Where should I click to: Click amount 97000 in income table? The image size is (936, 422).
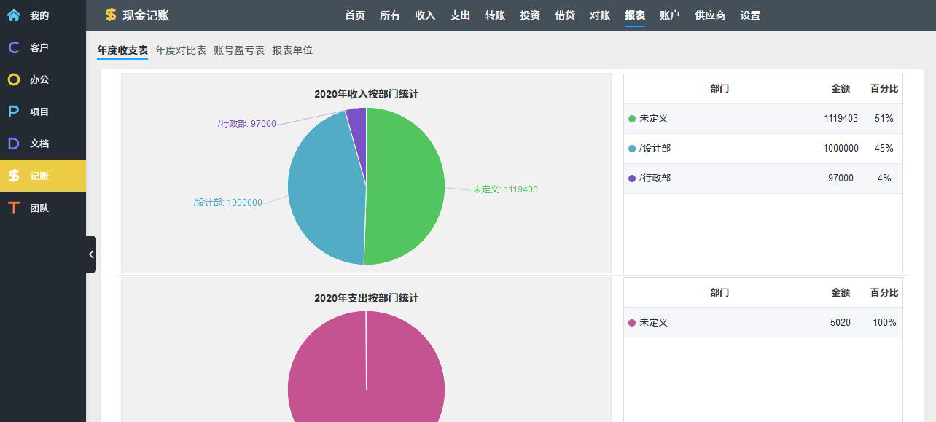tap(841, 179)
